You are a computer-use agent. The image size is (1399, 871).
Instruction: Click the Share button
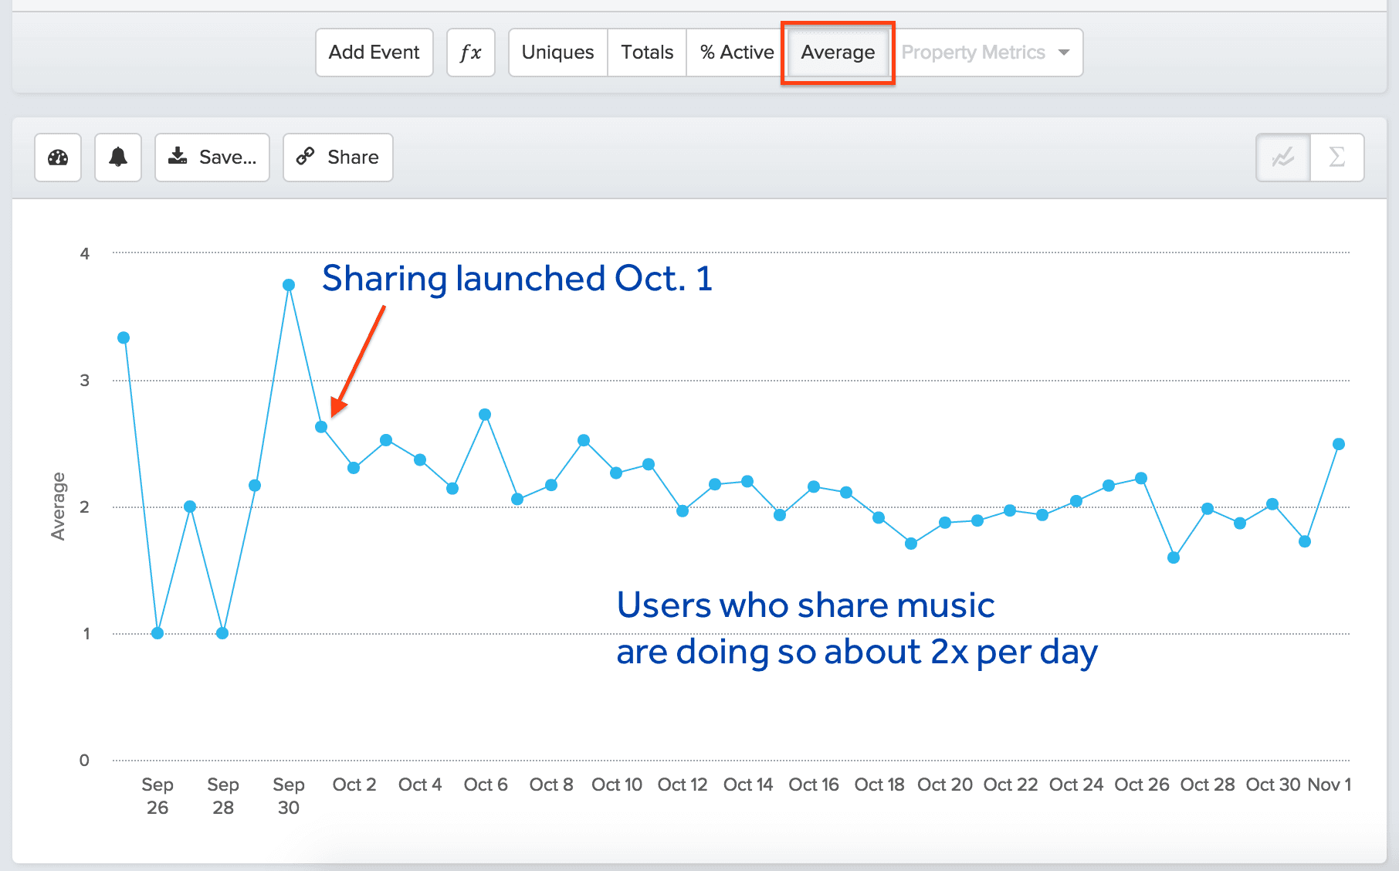point(337,157)
